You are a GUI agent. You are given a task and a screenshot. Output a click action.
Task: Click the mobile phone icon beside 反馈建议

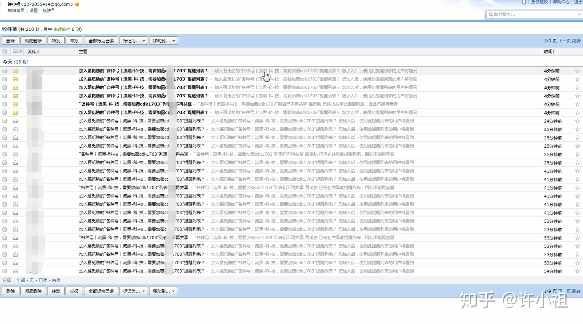tap(524, 2)
